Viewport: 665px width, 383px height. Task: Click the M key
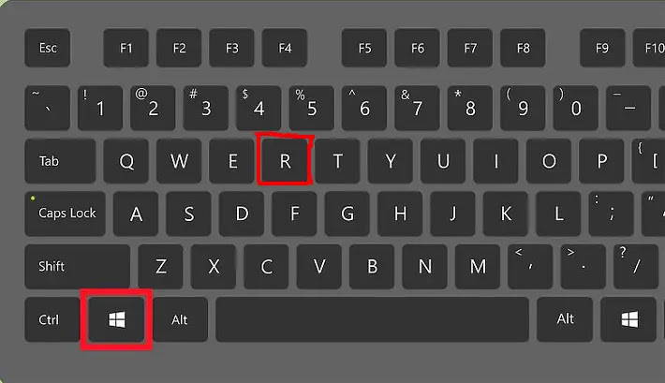click(x=478, y=266)
